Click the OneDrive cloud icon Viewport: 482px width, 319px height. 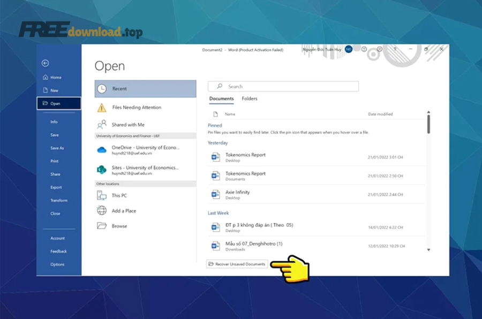(102, 150)
